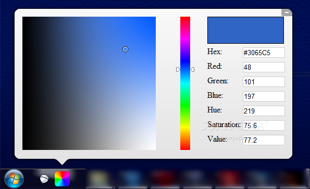310x189 pixels.
Task: Click the Green: label
Action: (x=218, y=81)
